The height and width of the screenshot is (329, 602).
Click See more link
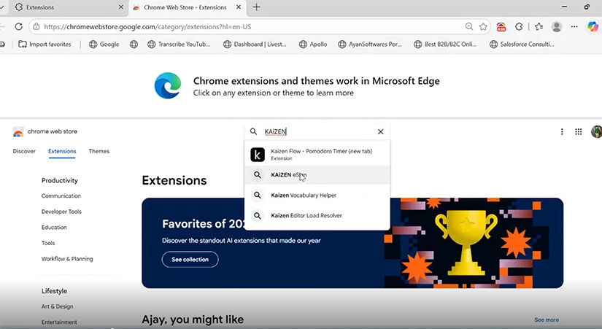pos(547,320)
